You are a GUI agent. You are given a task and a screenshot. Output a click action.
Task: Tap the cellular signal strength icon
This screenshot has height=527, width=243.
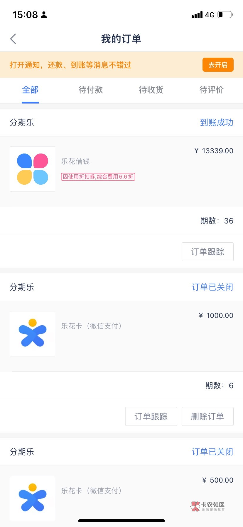pos(197,15)
